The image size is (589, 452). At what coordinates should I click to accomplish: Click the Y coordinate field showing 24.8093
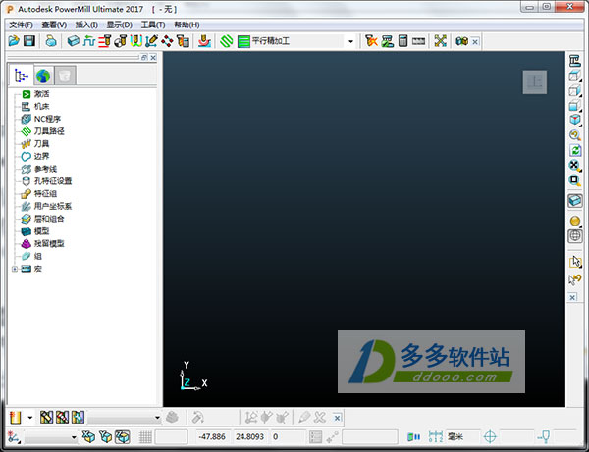coord(249,437)
